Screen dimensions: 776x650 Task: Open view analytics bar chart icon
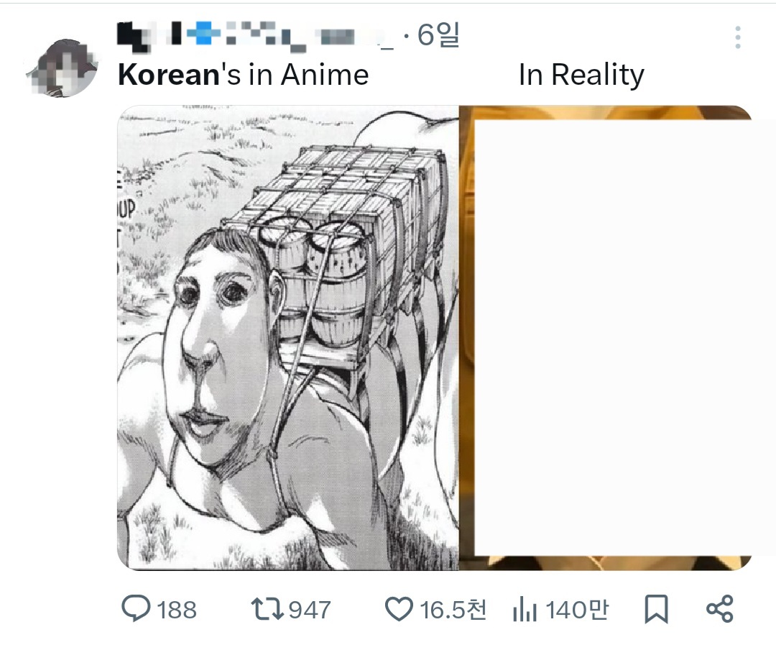click(525, 610)
